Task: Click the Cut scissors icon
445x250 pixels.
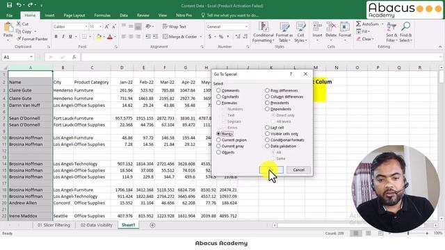Action: (19, 24)
